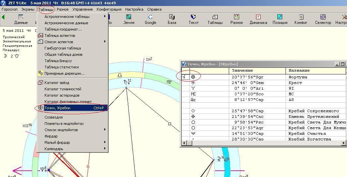Open the Конфигурация menu in menu bar

pyautogui.click(x=109, y=9)
